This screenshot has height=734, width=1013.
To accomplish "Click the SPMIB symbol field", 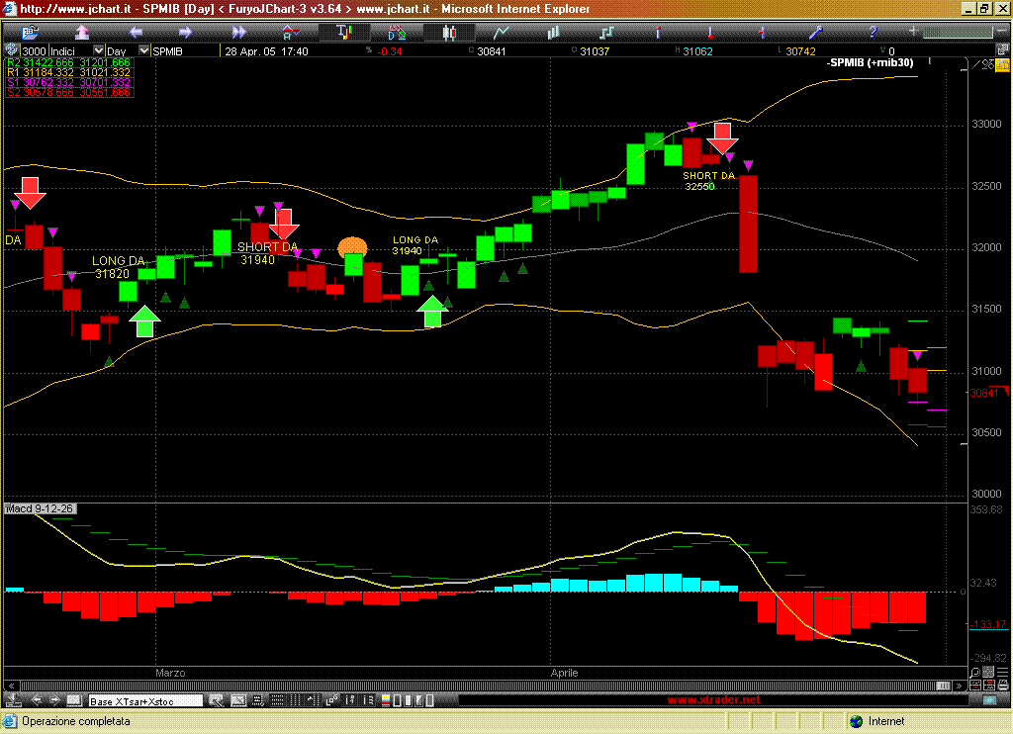I will tap(183, 50).
